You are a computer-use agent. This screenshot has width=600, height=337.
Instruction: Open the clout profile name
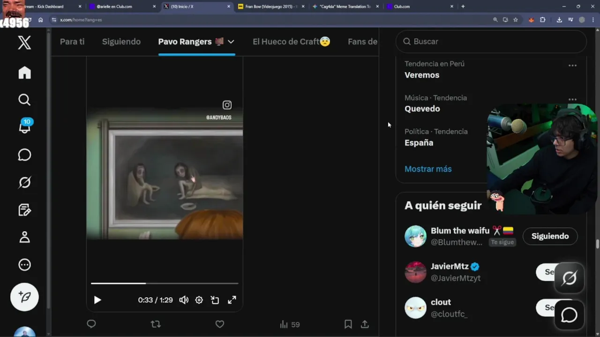[441, 302]
